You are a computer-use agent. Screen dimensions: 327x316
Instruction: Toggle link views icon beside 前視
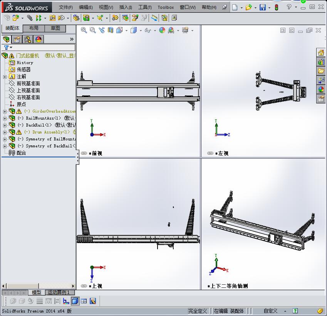[84, 153]
